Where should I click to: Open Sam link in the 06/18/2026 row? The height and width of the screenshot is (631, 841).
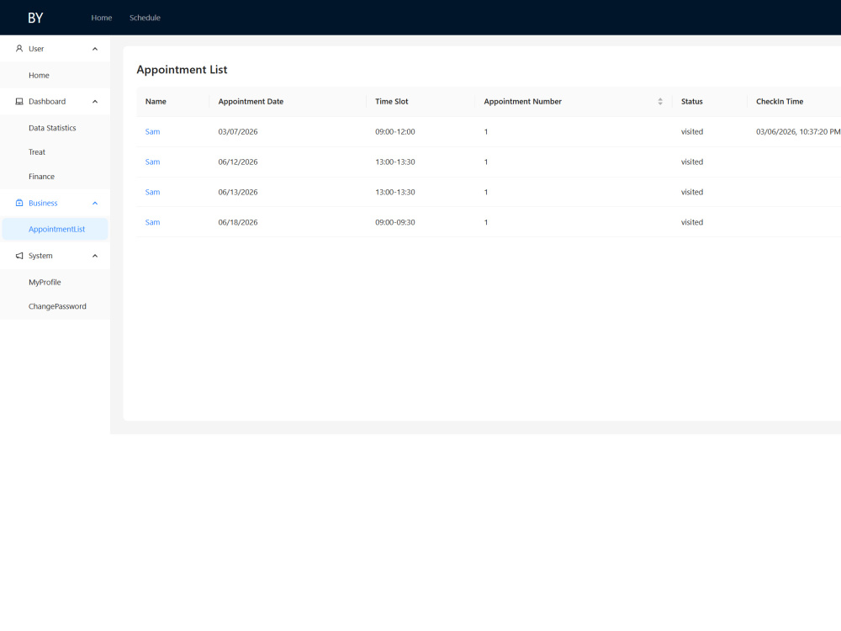[152, 222]
